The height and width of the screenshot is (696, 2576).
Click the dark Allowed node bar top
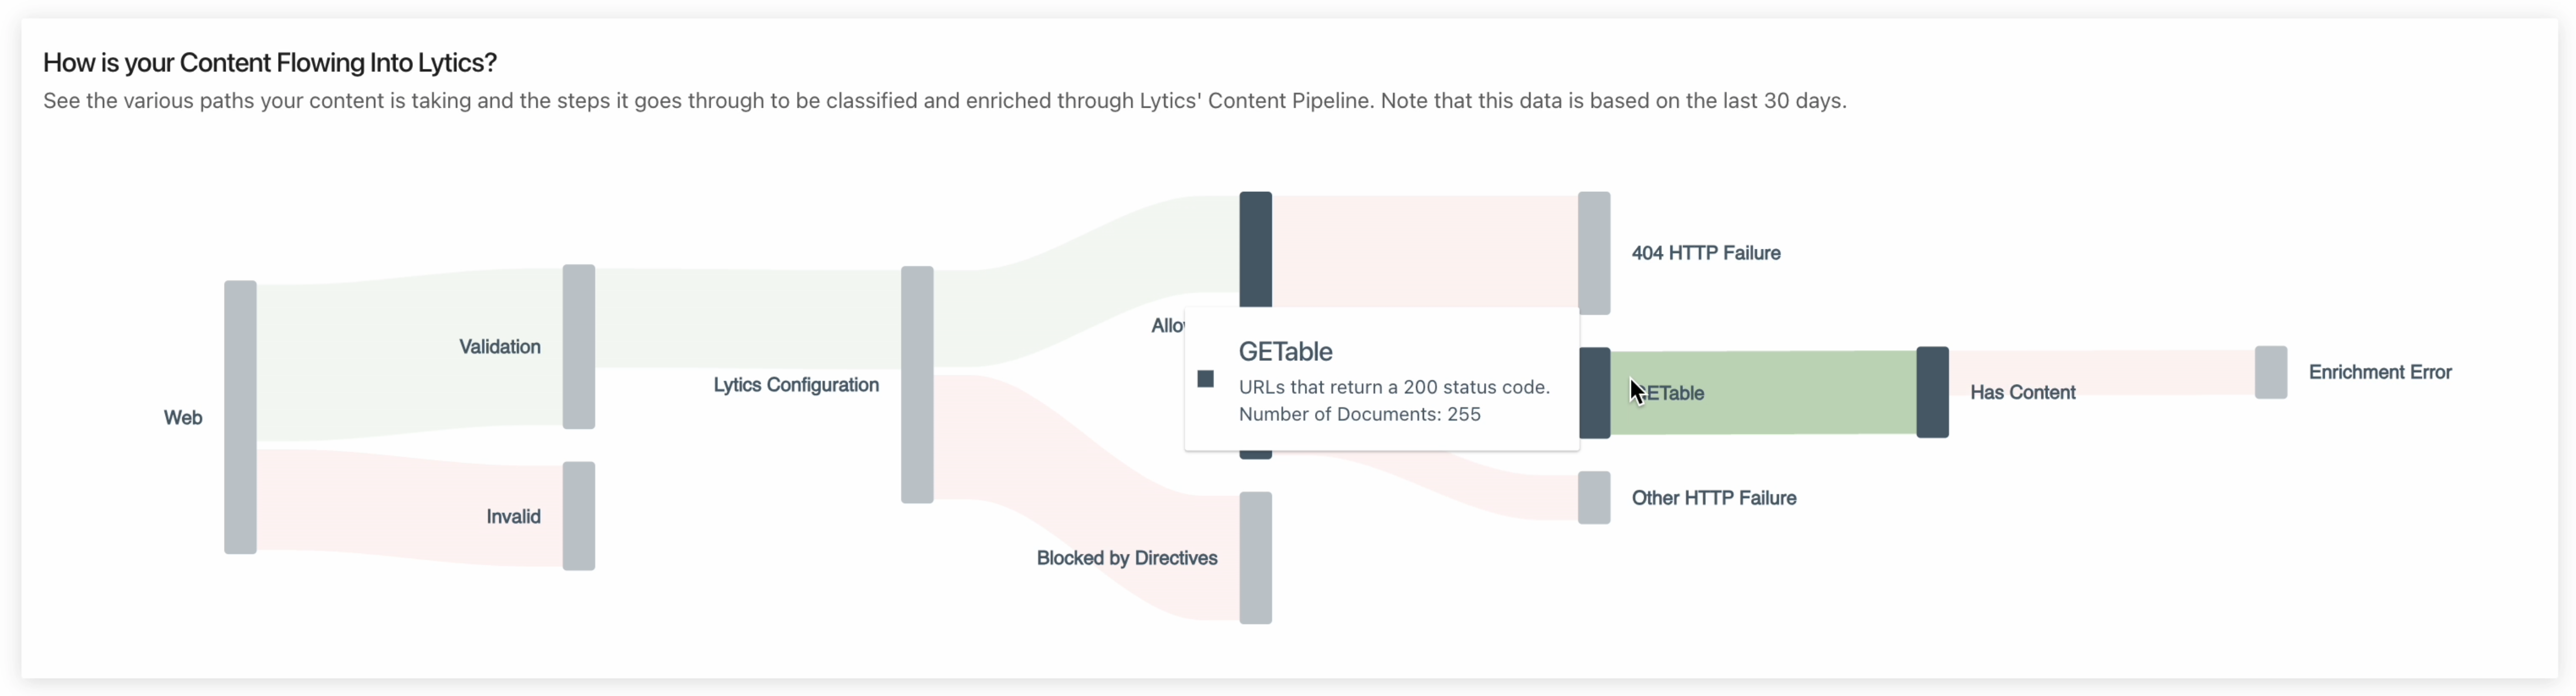(x=1256, y=249)
